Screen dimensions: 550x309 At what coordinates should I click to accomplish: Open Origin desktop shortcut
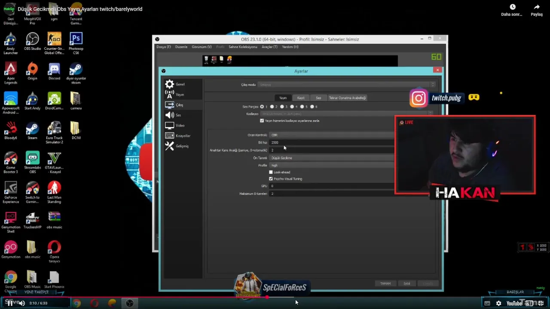click(x=32, y=71)
